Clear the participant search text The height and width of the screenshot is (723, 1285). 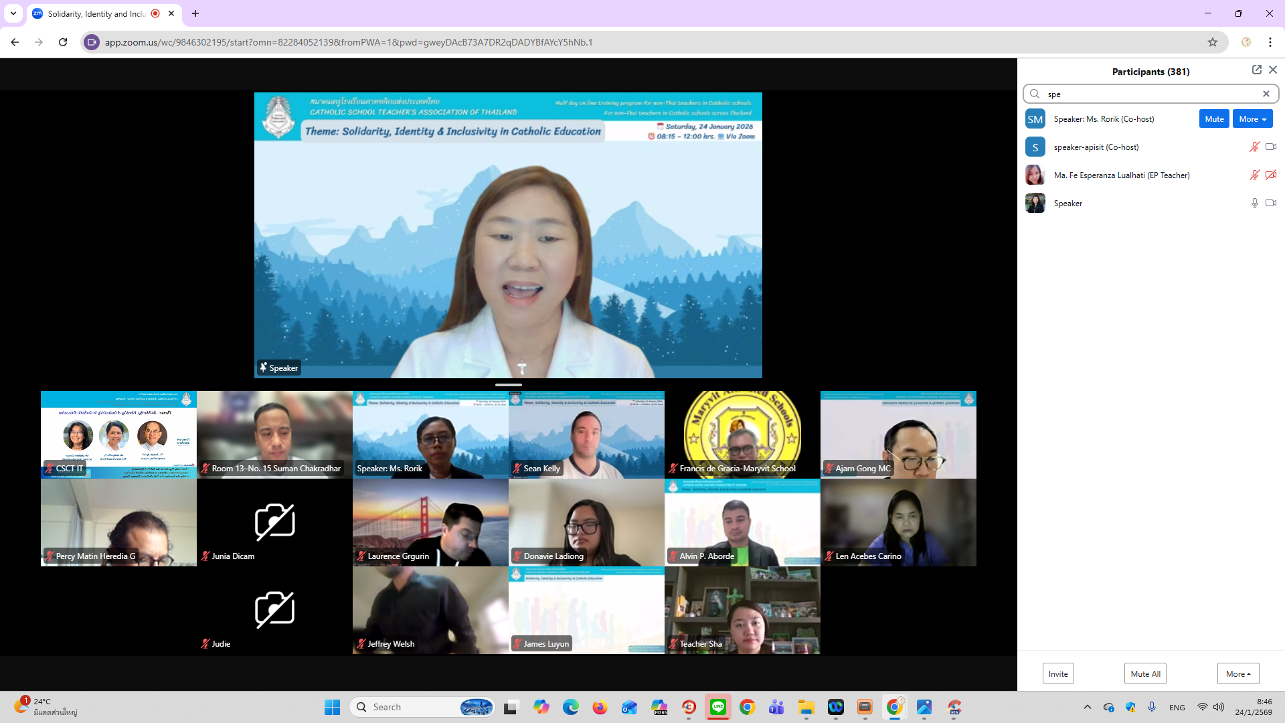click(x=1266, y=94)
